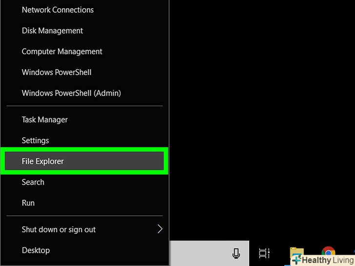Open Computer Management
The image size is (355, 266).
(x=84, y=51)
